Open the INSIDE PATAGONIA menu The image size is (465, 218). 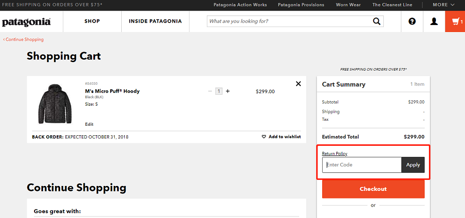155,22
